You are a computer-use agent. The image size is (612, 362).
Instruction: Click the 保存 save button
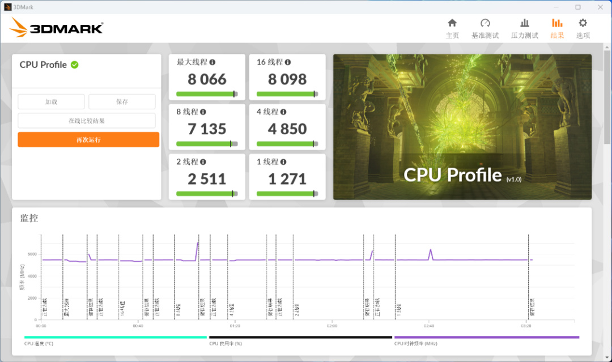tap(122, 102)
